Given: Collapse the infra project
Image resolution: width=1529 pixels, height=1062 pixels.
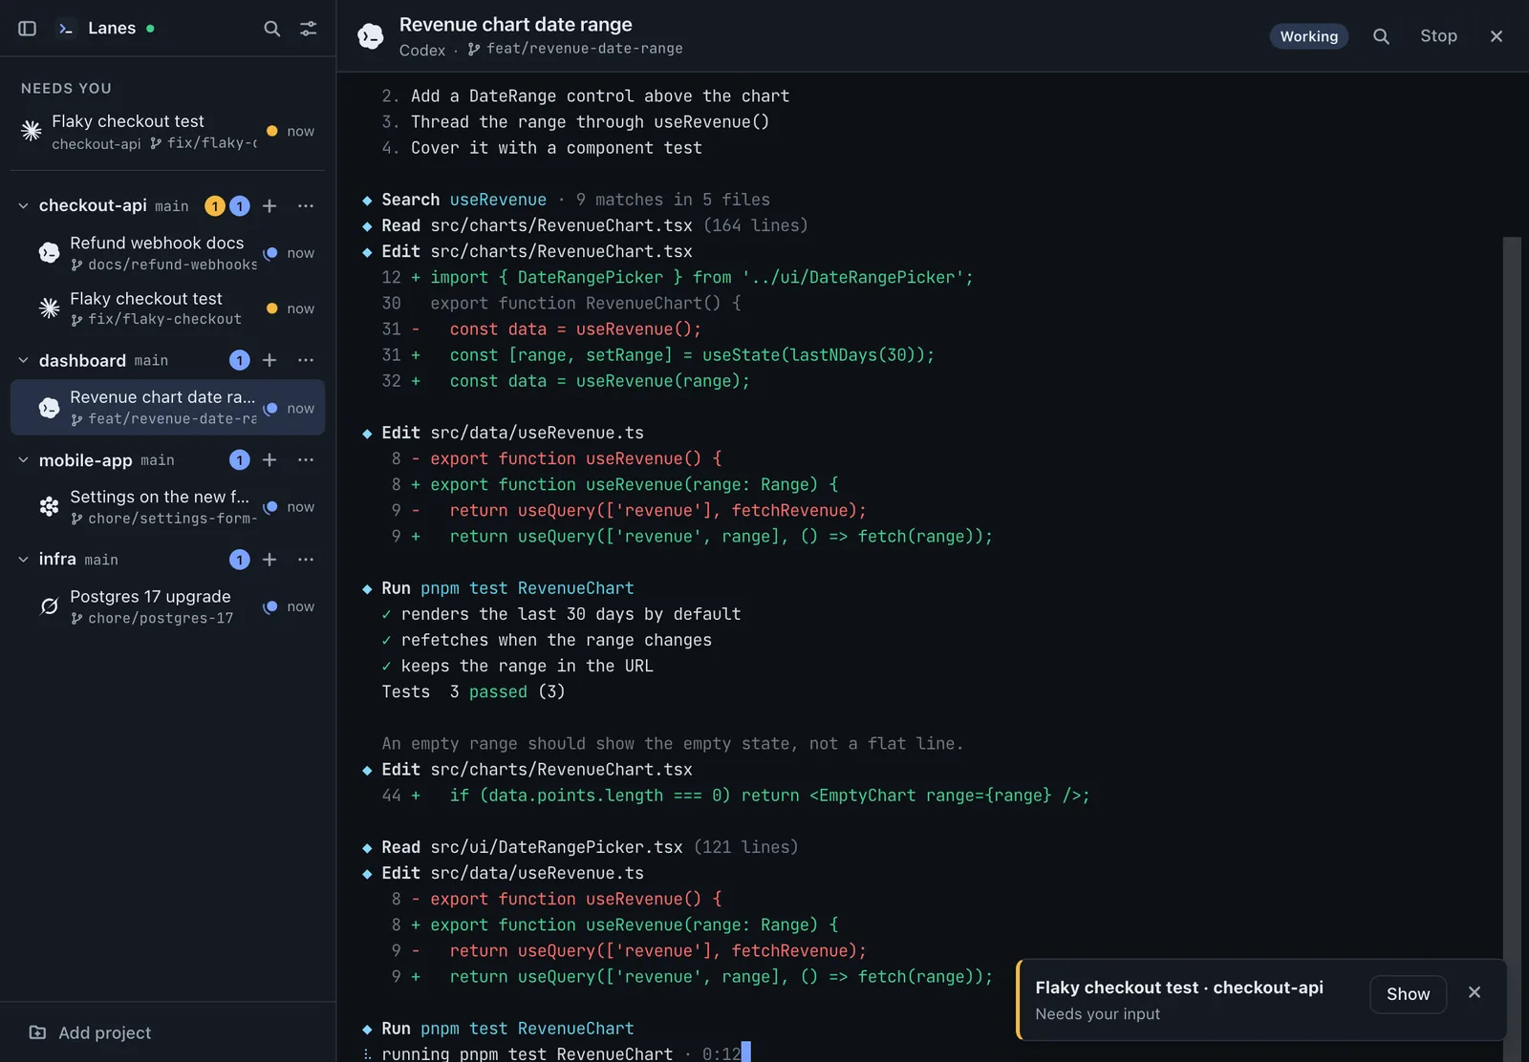Looking at the screenshot, I should point(23,559).
